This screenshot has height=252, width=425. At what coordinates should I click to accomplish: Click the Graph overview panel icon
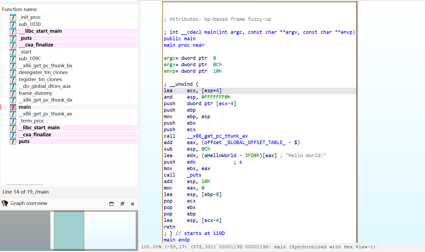click(x=5, y=203)
